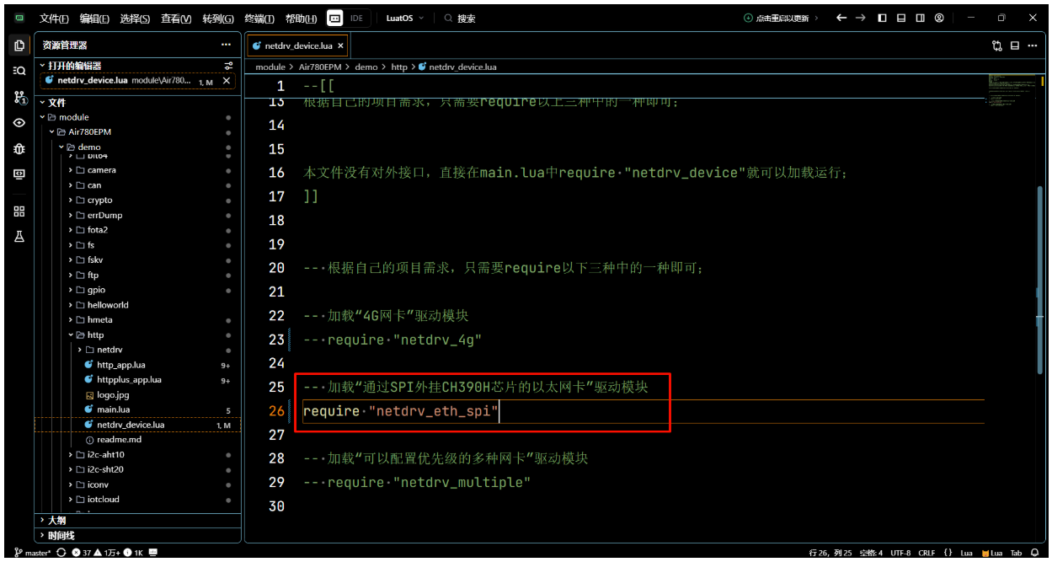This screenshot has height=562, width=1052.
Task: Open the eye-shaped view in activity bar
Action: [x=19, y=123]
